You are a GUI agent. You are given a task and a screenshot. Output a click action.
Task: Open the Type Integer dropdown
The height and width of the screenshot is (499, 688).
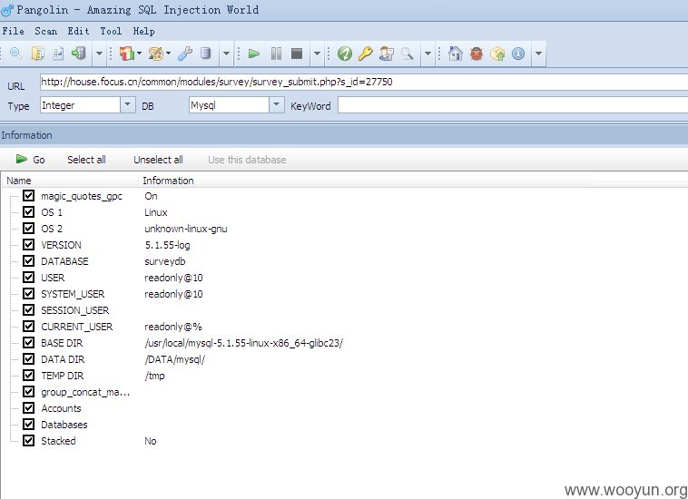pyautogui.click(x=128, y=105)
